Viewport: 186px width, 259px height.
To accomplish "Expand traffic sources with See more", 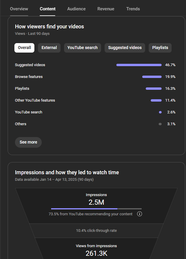I will coord(28,142).
